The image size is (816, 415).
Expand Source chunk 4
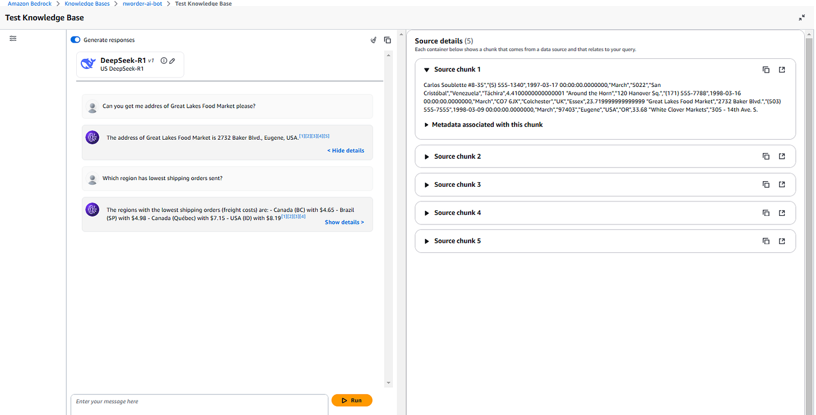click(x=427, y=213)
